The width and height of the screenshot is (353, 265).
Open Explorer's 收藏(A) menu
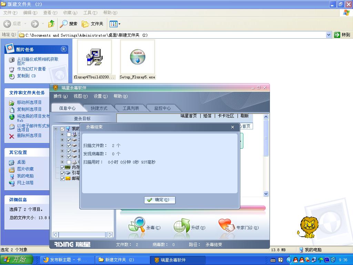click(x=70, y=13)
